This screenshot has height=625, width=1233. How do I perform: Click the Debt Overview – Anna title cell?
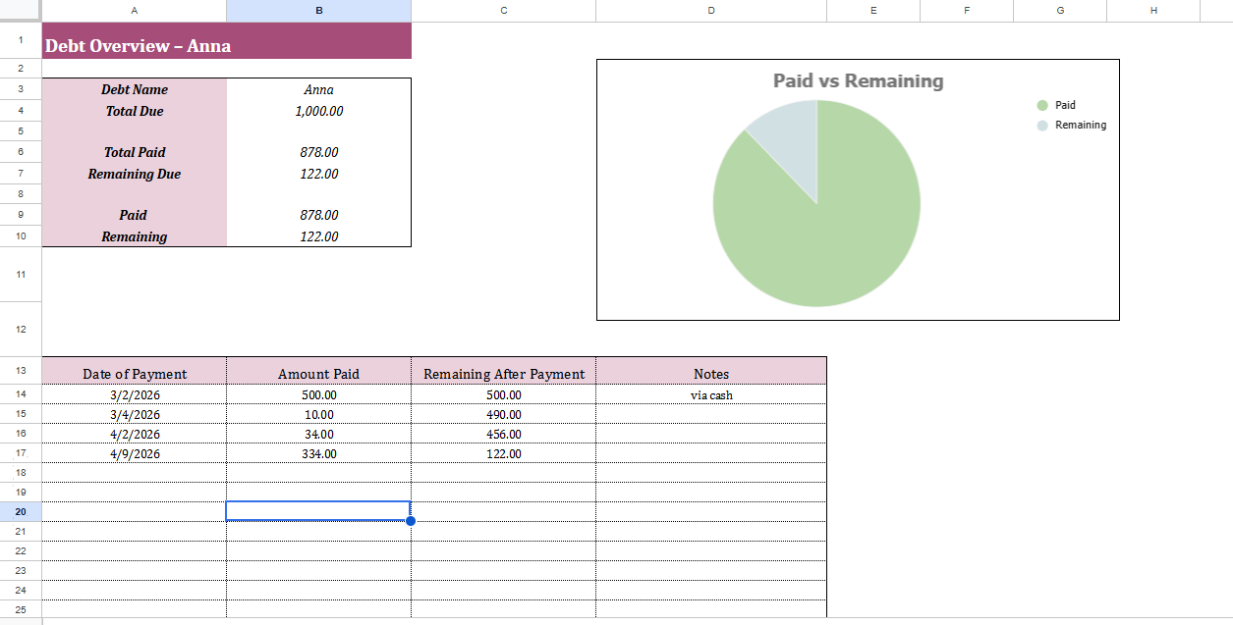point(226,46)
